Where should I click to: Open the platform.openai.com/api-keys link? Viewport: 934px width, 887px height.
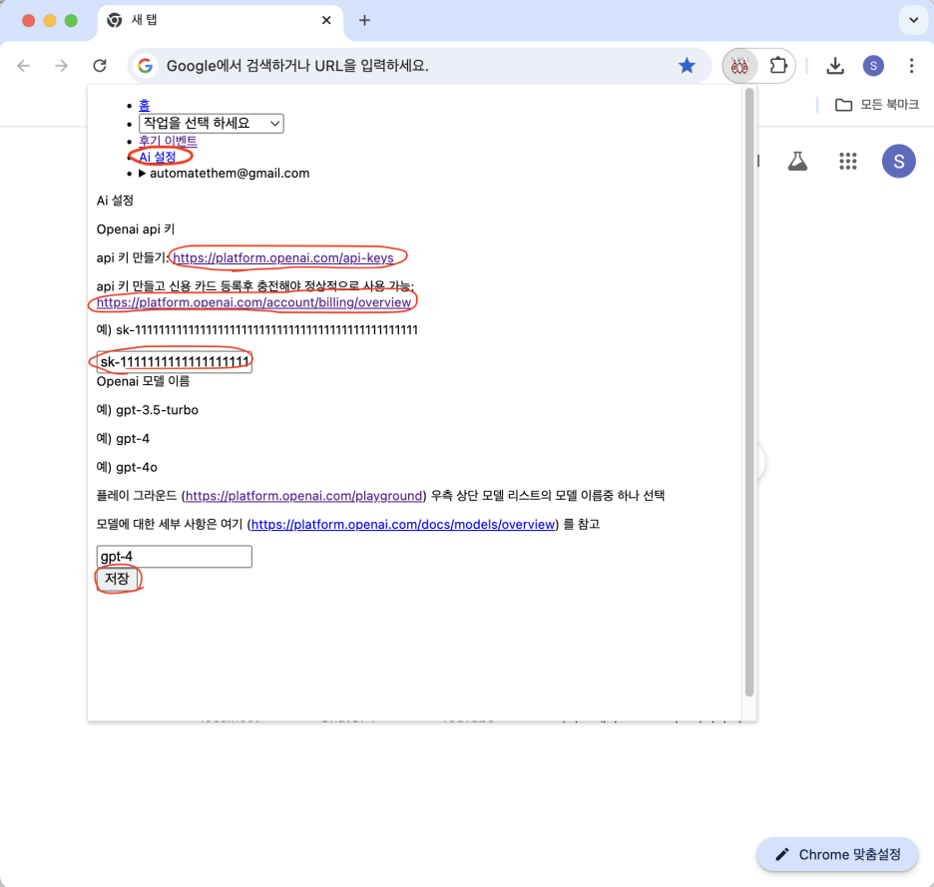pos(283,258)
